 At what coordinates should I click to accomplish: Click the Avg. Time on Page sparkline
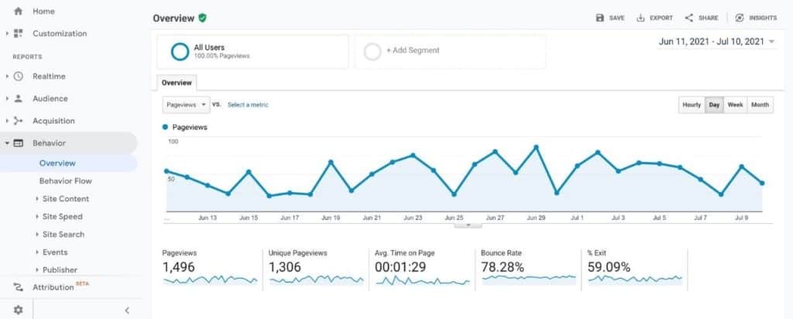(x=422, y=280)
